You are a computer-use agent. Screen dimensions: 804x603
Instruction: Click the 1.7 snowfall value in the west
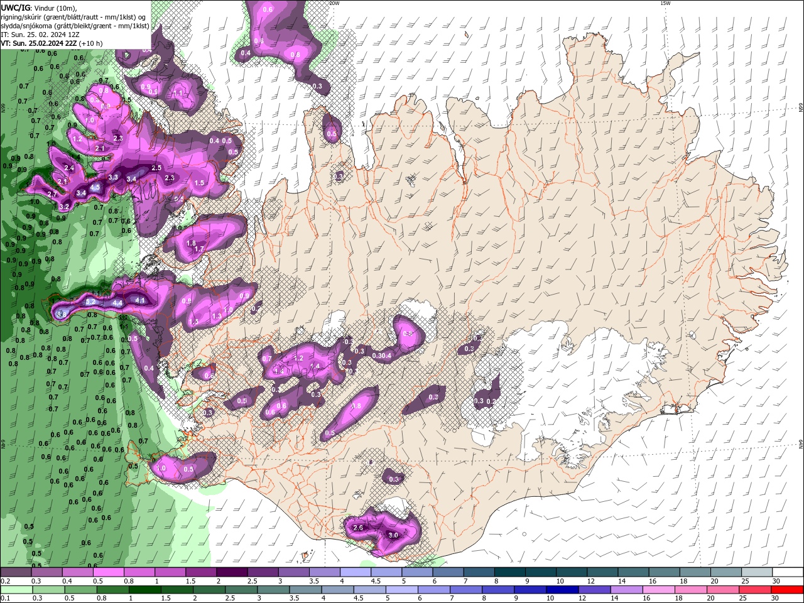coord(199,249)
